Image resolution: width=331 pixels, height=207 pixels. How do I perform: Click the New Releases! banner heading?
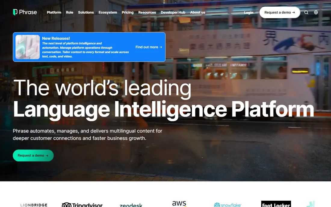56,39
